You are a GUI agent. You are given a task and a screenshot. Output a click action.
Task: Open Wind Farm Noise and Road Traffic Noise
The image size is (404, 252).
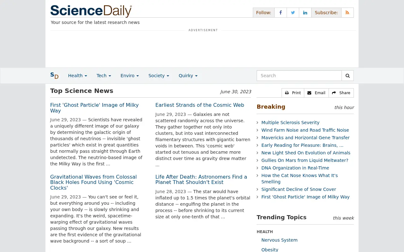[305, 130]
